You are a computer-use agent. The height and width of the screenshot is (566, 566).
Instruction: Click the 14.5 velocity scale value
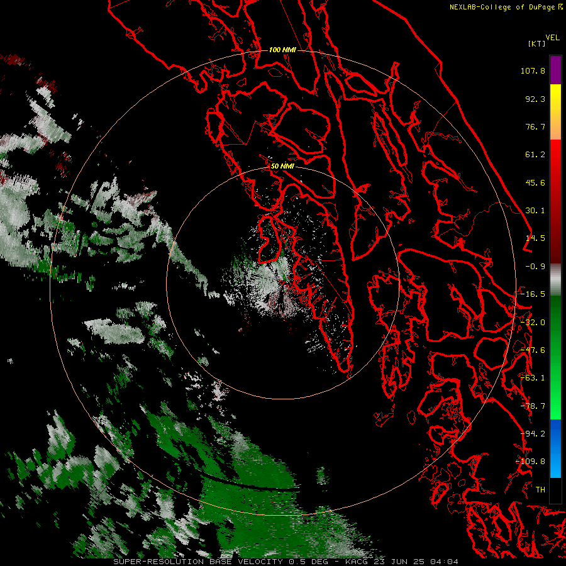pyautogui.click(x=535, y=238)
